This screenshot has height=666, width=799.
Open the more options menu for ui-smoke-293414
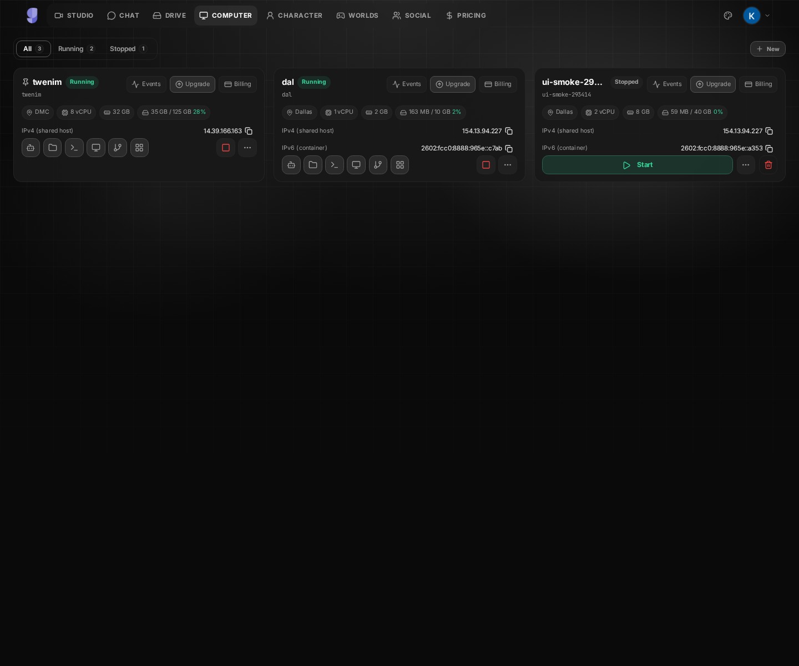click(x=746, y=165)
